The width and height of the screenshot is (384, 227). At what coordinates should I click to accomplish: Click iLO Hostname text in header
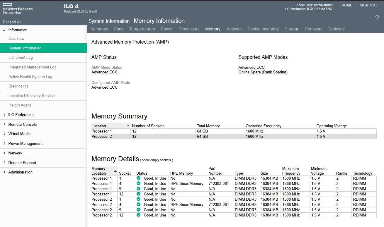308,9
